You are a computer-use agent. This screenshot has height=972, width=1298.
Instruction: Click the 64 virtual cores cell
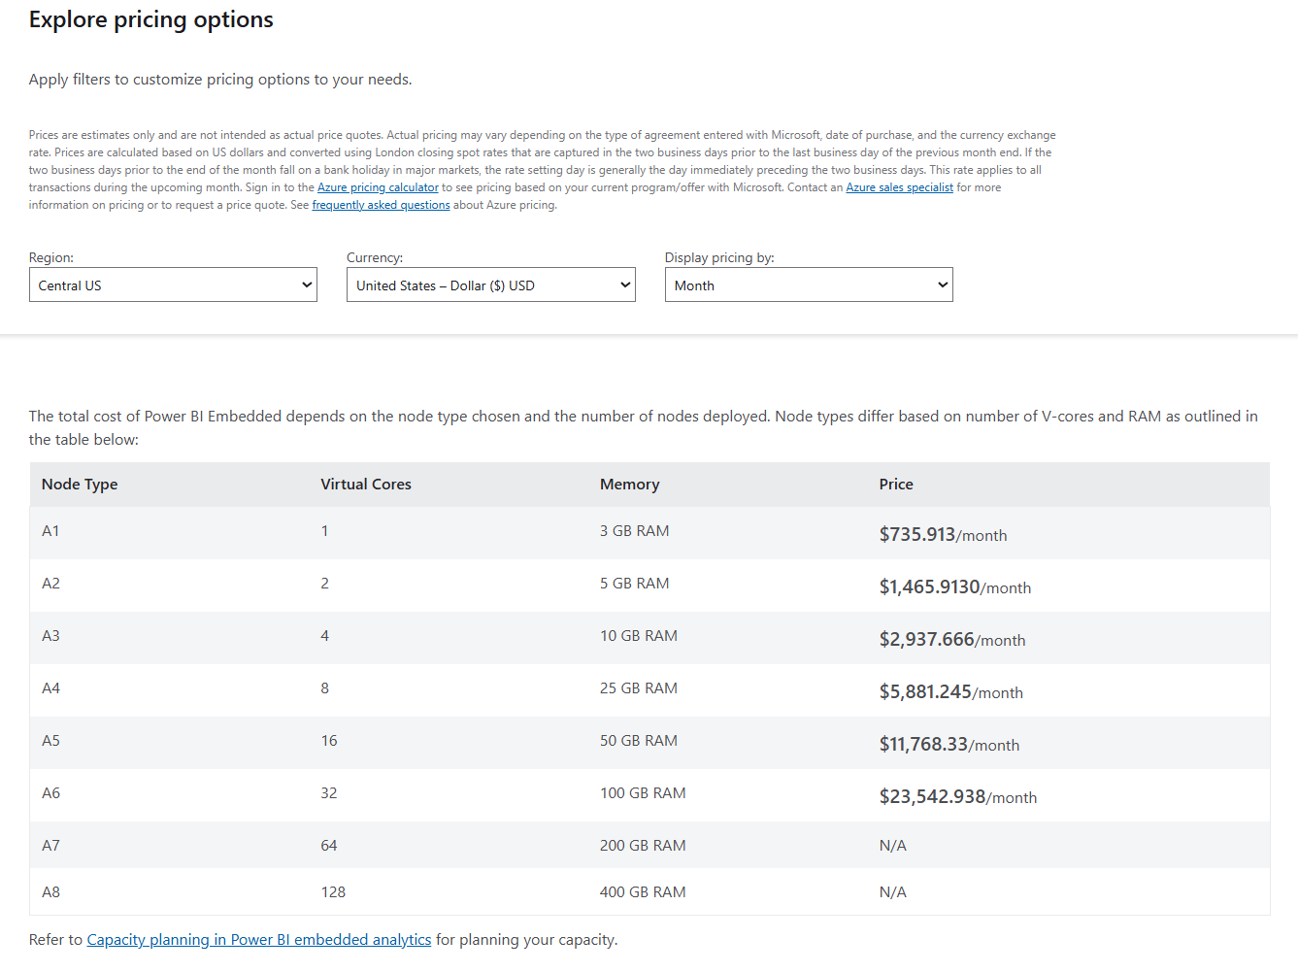coord(329,846)
